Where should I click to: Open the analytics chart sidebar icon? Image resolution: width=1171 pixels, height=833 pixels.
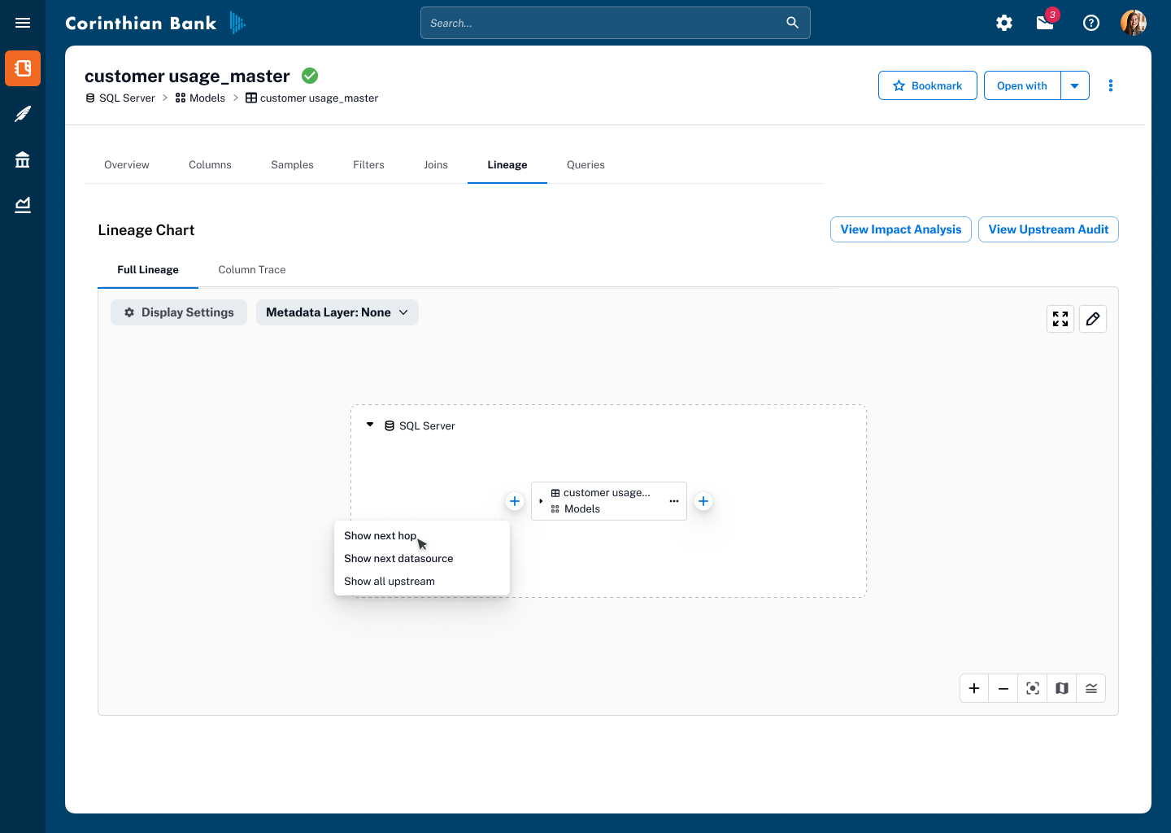click(x=23, y=205)
